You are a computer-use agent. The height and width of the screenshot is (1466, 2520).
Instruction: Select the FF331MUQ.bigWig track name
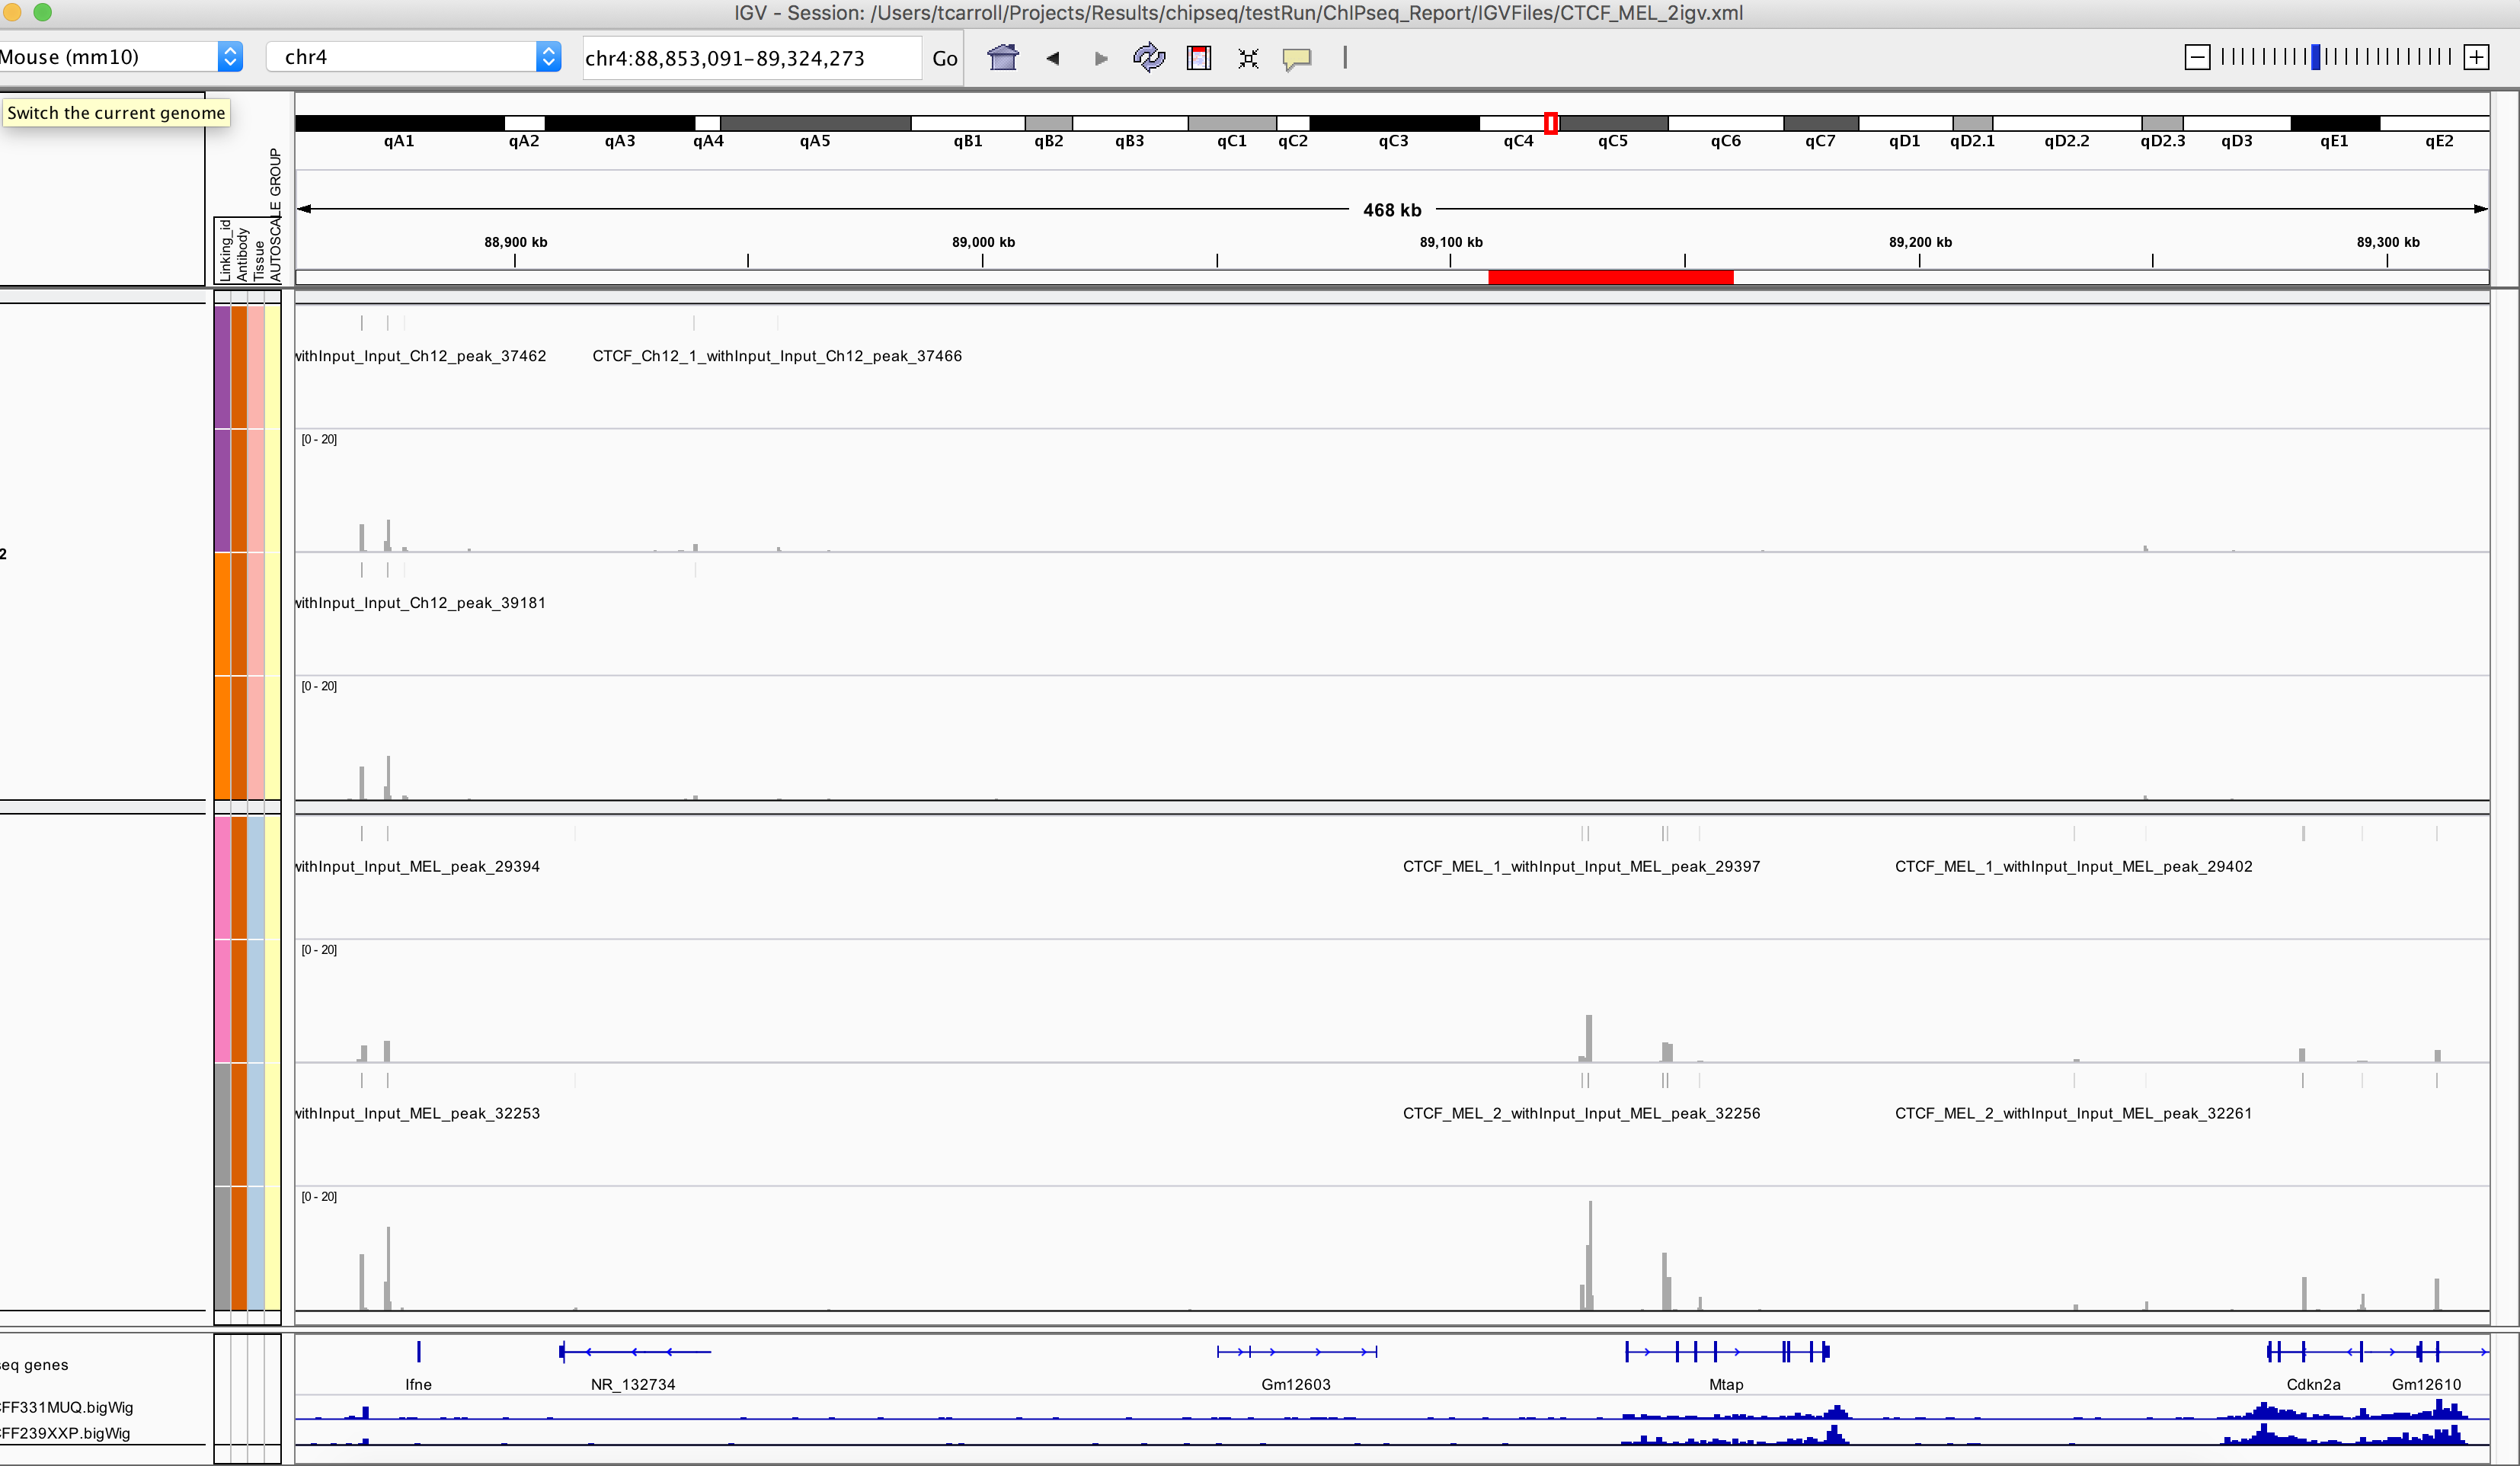coord(66,1408)
